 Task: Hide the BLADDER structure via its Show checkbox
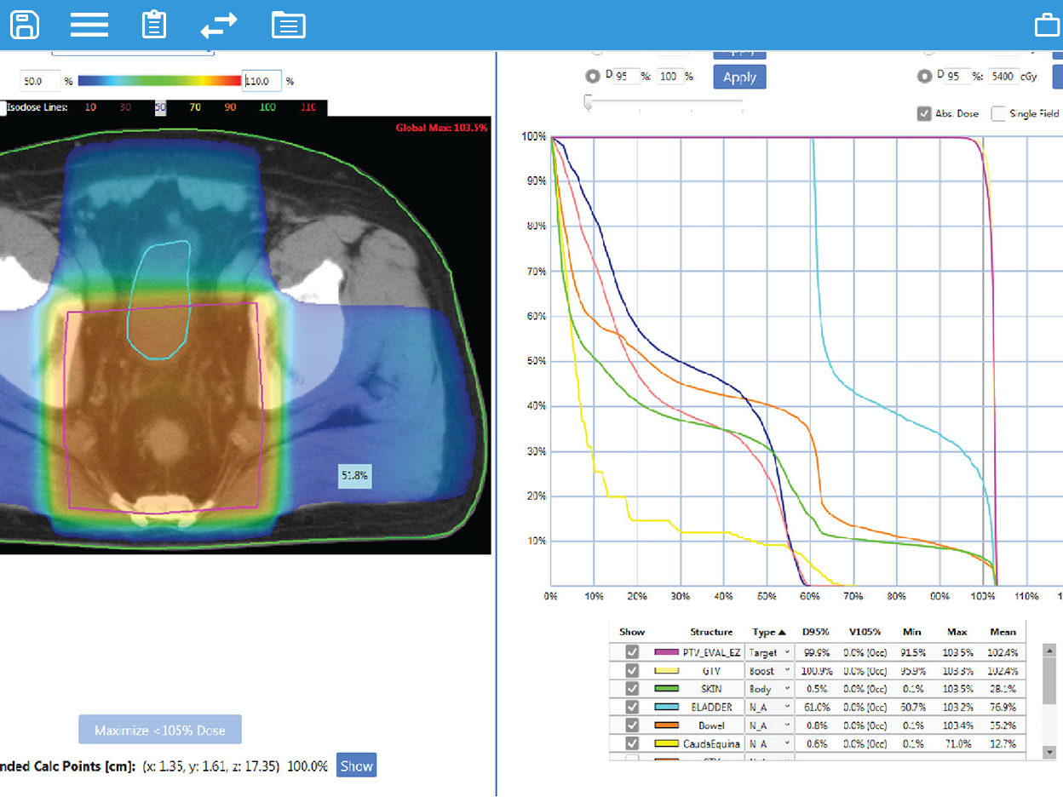point(632,707)
